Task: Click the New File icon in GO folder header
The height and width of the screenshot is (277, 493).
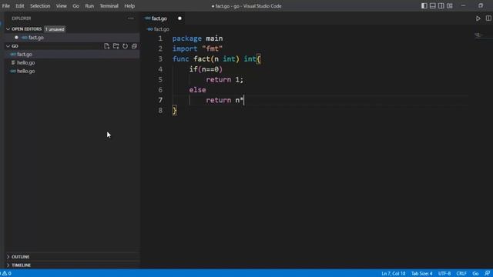Action: (x=106, y=46)
